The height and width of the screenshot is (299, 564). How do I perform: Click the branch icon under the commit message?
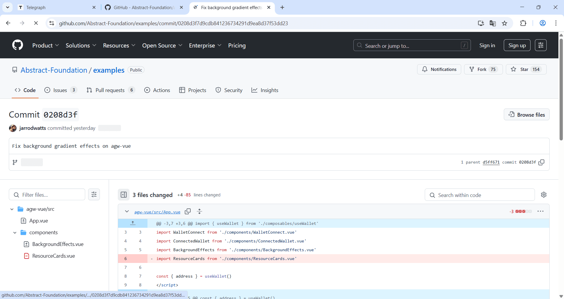click(15, 162)
